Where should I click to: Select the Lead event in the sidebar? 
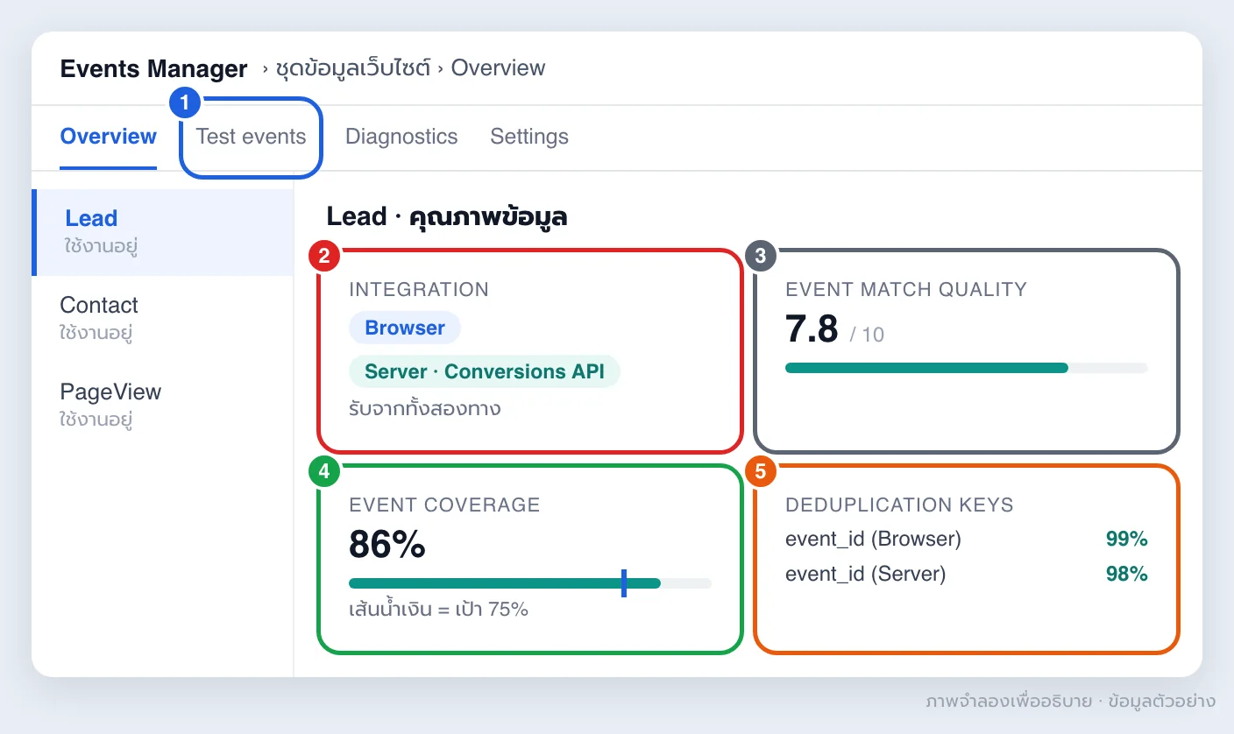[163, 232]
